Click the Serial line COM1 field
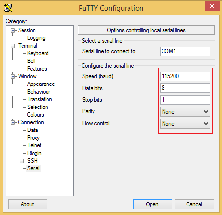The height and width of the screenshot is (215, 222). (x=185, y=51)
